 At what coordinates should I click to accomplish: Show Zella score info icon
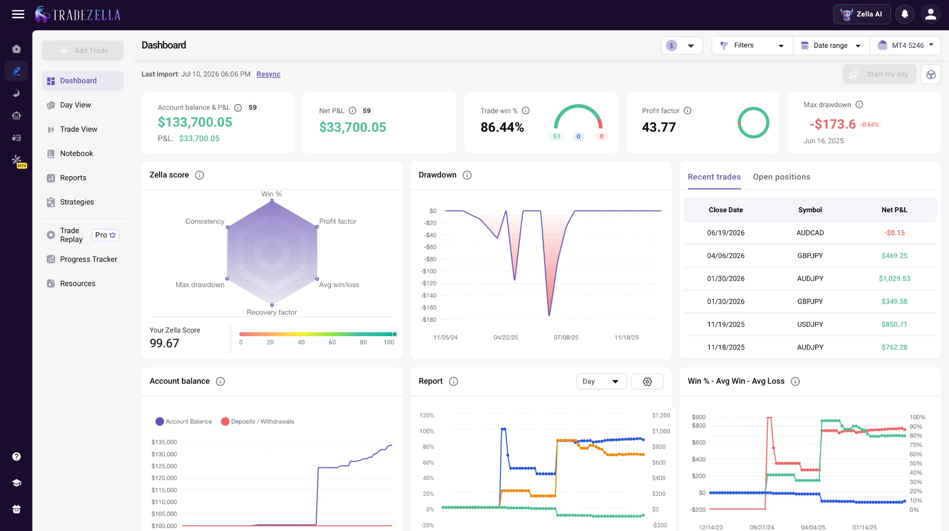(x=200, y=175)
